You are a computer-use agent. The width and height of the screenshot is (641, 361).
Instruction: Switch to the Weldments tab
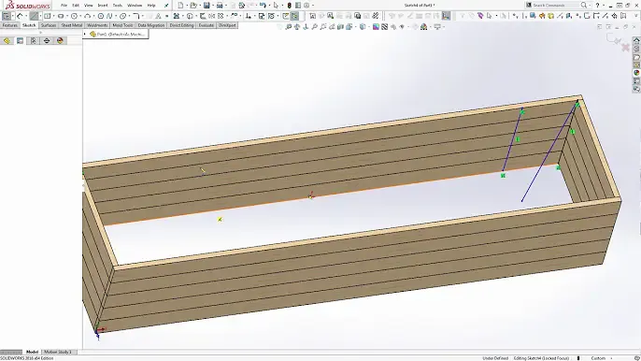click(x=97, y=25)
